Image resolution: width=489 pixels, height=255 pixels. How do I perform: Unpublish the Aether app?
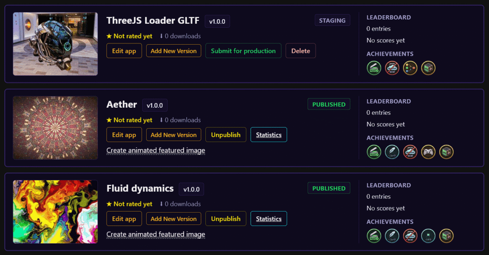(x=226, y=134)
